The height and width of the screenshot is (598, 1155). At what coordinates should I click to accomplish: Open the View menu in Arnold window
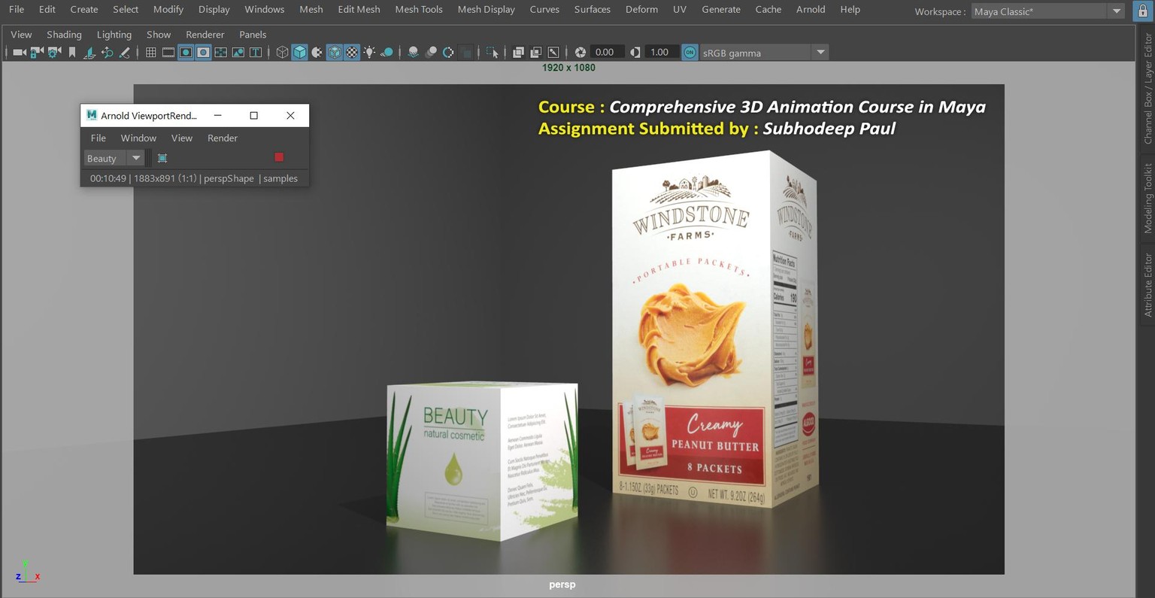182,138
